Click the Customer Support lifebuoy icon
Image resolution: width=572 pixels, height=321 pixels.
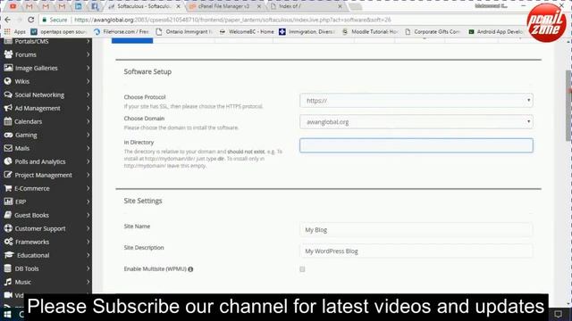[8, 228]
